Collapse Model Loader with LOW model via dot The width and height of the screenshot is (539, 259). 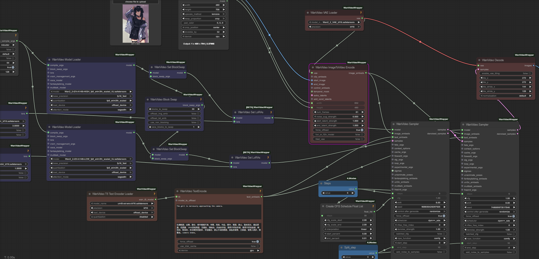click(49, 127)
